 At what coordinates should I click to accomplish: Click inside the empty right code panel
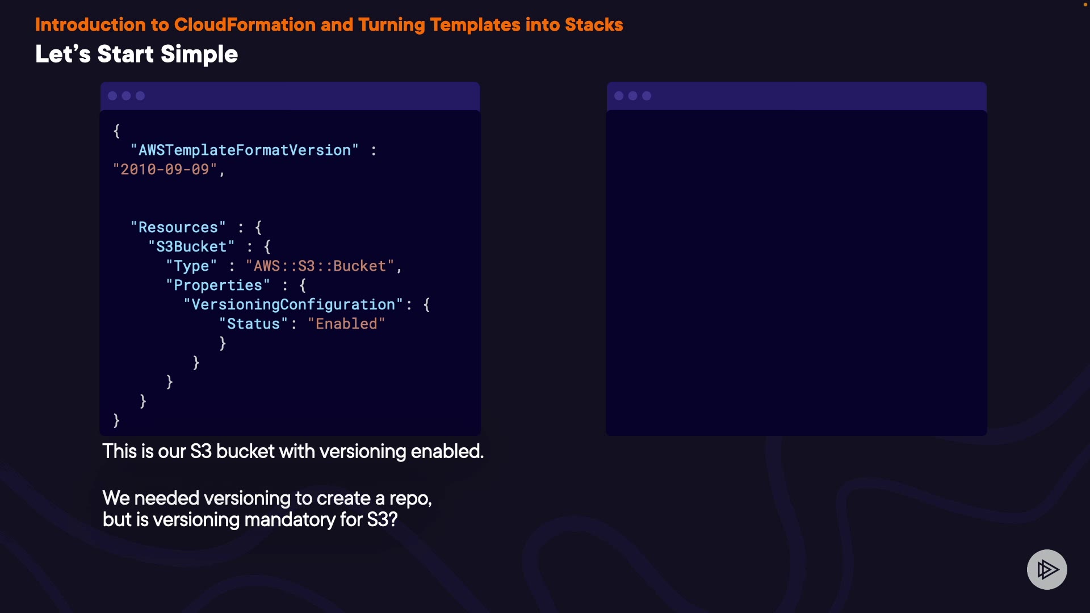tap(796, 272)
